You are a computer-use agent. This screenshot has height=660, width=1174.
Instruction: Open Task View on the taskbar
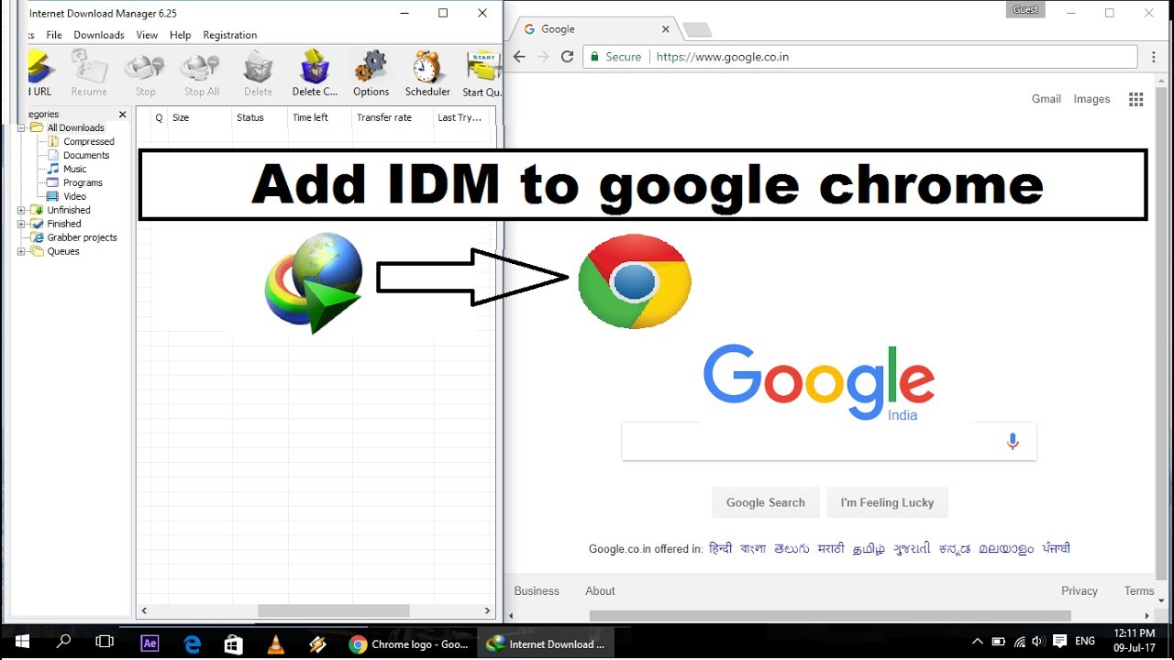tap(104, 643)
